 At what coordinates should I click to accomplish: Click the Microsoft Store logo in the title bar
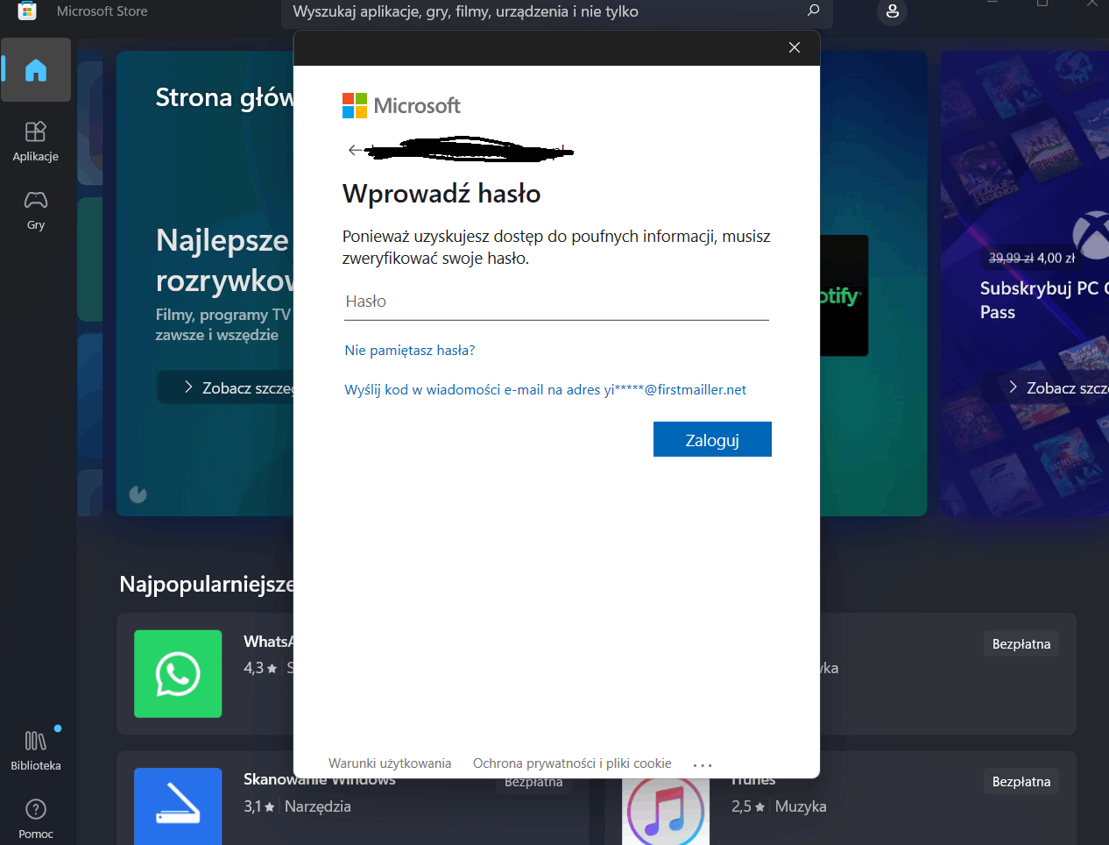click(x=27, y=11)
